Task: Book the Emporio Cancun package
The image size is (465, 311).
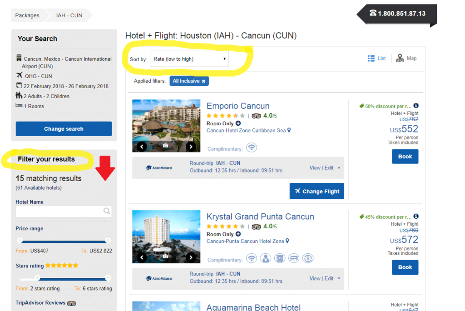Action: pos(405,157)
